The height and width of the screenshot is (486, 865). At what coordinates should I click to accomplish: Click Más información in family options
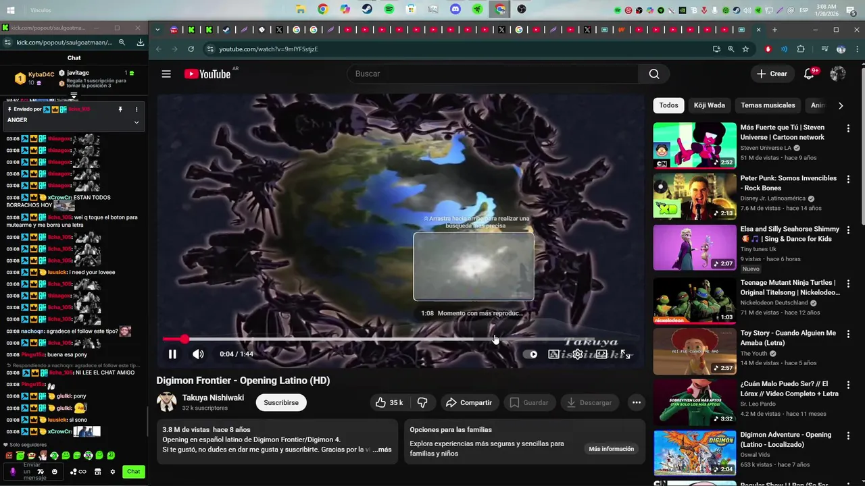pos(611,449)
